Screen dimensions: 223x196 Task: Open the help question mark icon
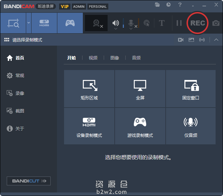pos(180,5)
